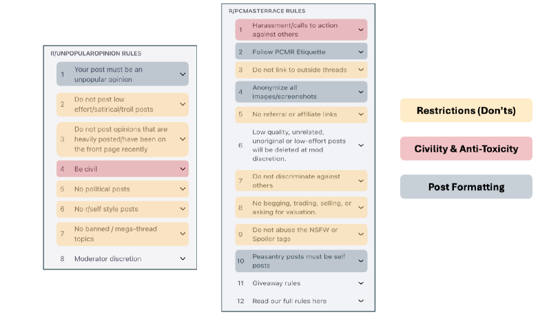549x315 pixels.
Task: Expand 'No political posts' rule arrow
Action: pos(183,189)
